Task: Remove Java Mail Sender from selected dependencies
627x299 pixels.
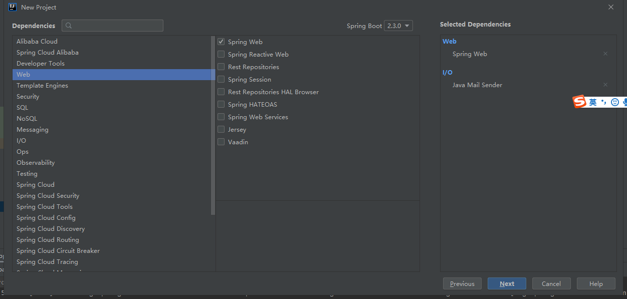Action: [605, 85]
